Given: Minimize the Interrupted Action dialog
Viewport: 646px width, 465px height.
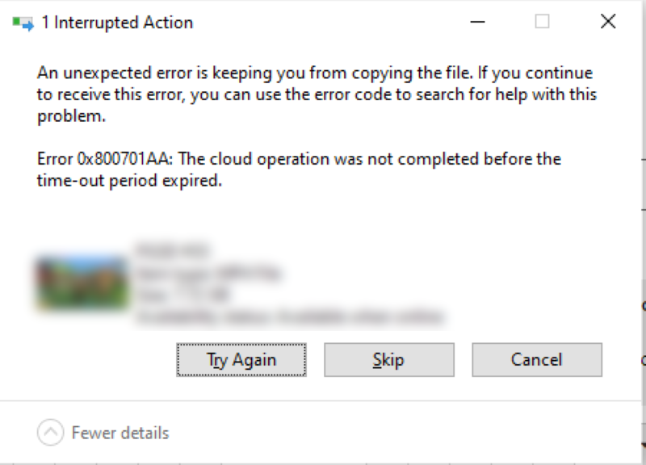Looking at the screenshot, I should [477, 22].
